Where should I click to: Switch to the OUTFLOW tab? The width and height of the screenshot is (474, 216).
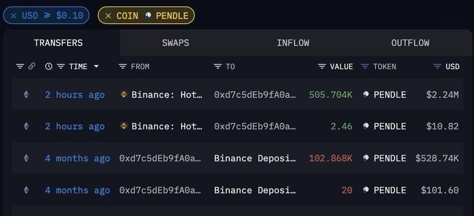410,43
